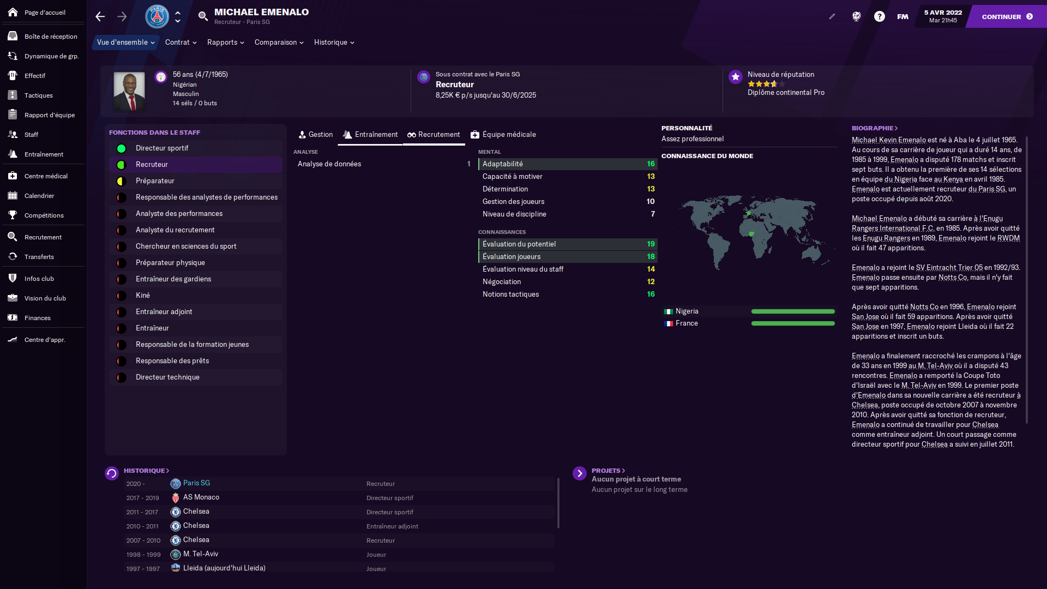Toggle Entraîneur adjoint role indicator
This screenshot has height=589, width=1047.
coord(122,312)
